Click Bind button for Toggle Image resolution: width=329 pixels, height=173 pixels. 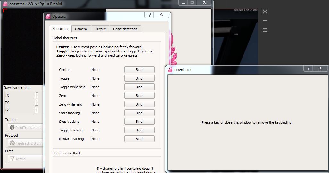(139, 78)
